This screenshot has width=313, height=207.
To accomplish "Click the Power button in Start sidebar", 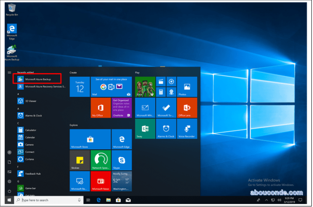I will point(9,191).
